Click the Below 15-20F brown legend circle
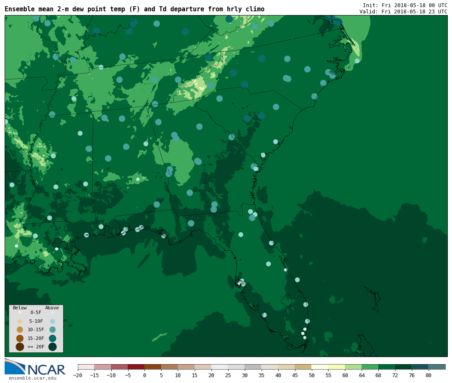Image resolution: width=452 pixels, height=383 pixels. coord(20,338)
